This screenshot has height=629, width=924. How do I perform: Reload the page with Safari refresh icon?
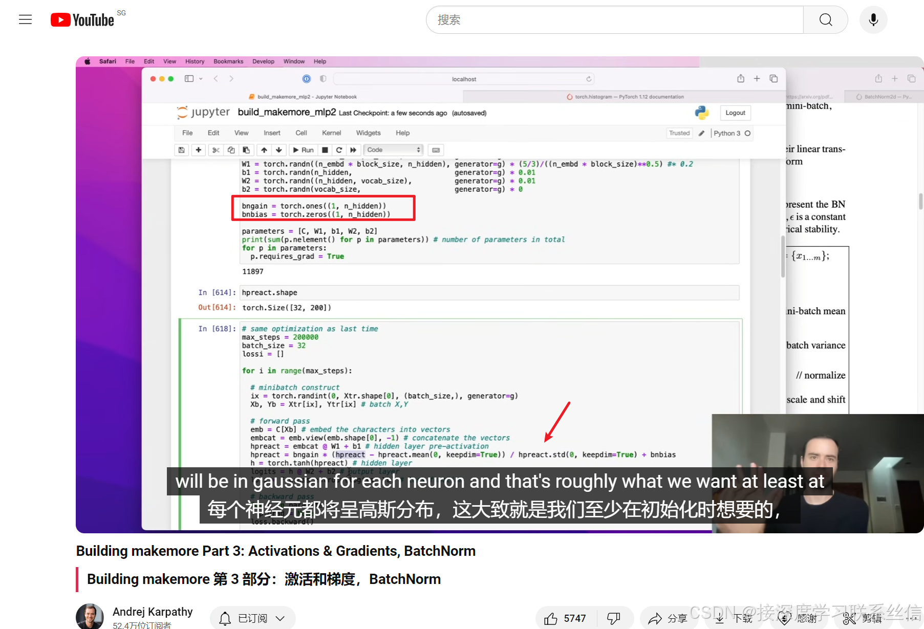589,79
